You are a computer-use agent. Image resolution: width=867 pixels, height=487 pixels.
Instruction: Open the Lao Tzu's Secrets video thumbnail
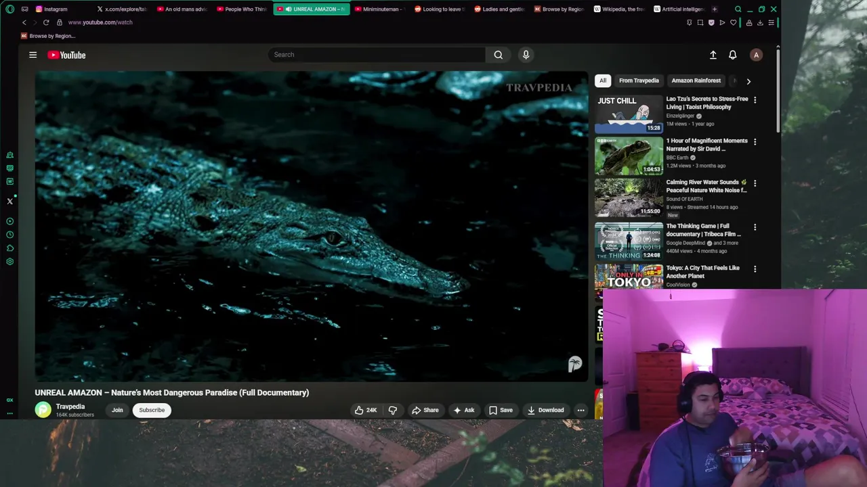629,114
